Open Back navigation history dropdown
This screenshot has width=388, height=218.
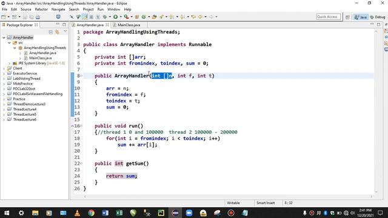click(x=206, y=17)
